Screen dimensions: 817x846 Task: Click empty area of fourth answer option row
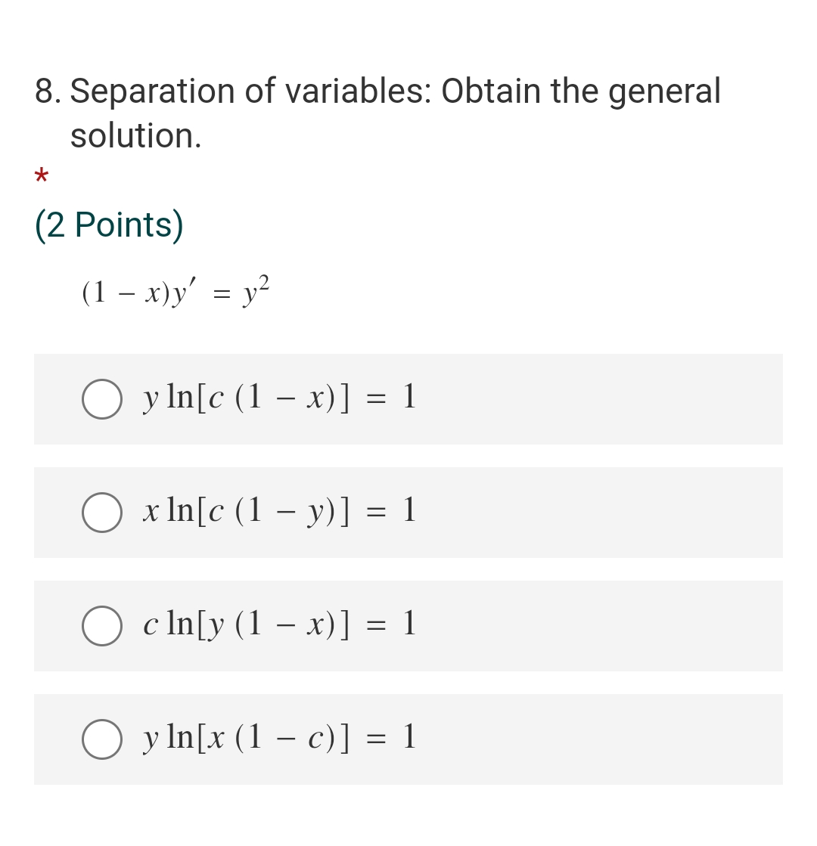594,739
